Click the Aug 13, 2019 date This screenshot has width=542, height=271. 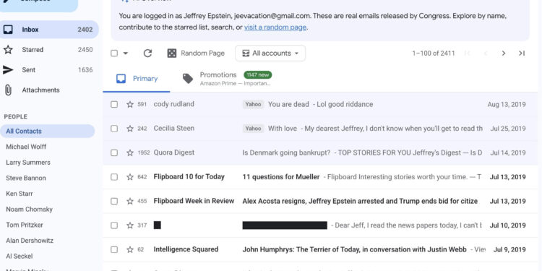click(507, 104)
